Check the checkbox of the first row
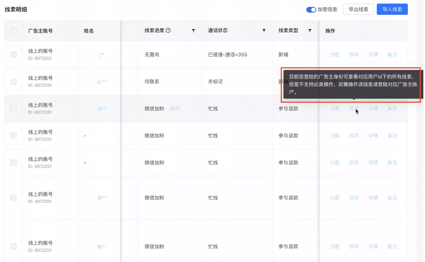The height and width of the screenshot is (262, 425). pyautogui.click(x=13, y=54)
